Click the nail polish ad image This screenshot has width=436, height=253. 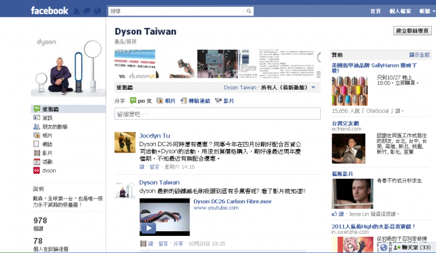point(349,91)
